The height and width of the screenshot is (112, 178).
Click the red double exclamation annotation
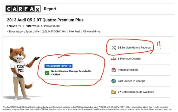pos(159,45)
